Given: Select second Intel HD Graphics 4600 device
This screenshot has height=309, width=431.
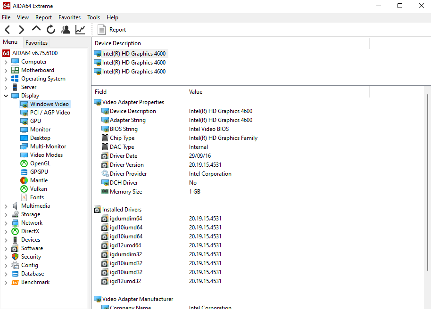Looking at the screenshot, I should (x=133, y=63).
